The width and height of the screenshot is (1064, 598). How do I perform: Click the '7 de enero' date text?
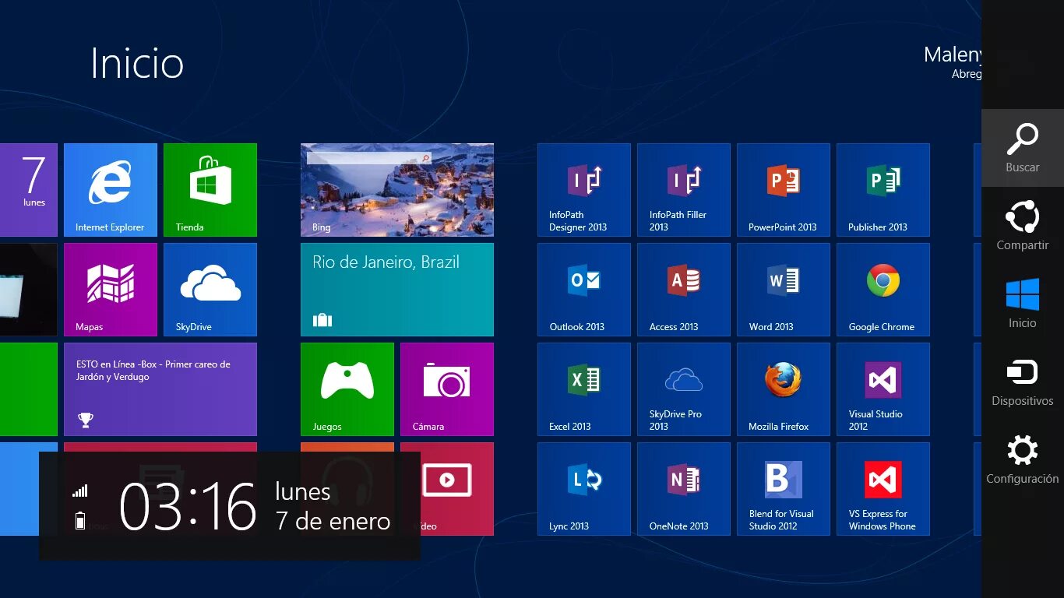point(333,521)
